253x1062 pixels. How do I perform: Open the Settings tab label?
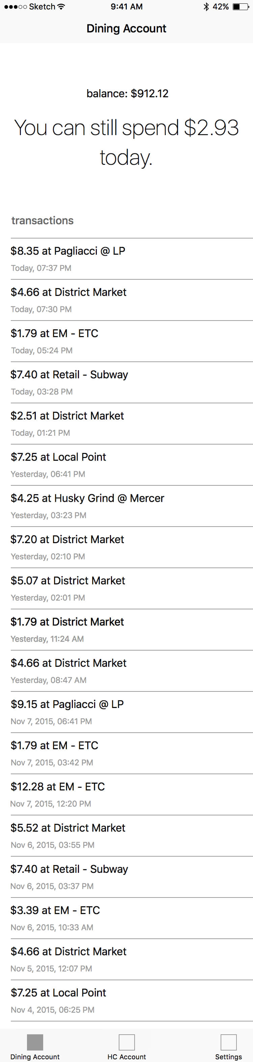[x=228, y=1057]
